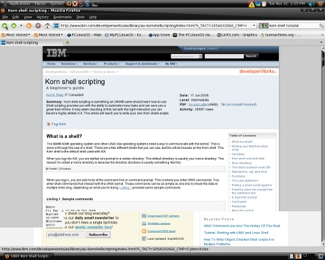Viewport: 325px width, 260px height.
Task: Click the magnifier icon in the search box
Action: click(321, 25)
